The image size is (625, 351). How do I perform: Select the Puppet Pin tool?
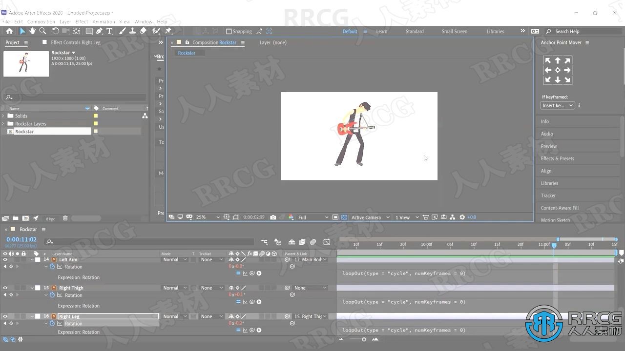pyautogui.click(x=168, y=31)
